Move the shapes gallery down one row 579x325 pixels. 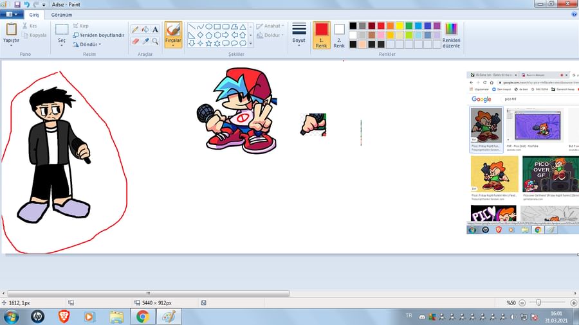click(x=251, y=35)
